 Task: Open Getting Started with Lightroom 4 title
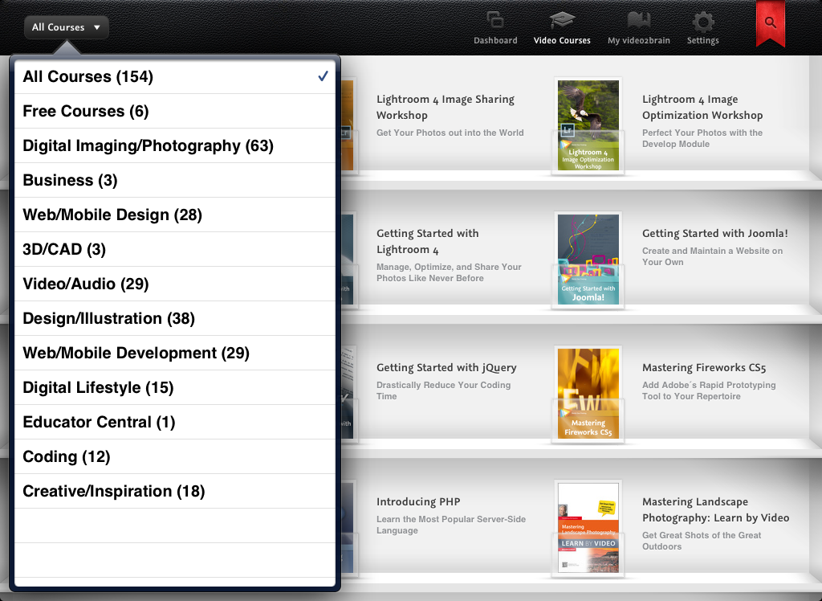coord(427,242)
